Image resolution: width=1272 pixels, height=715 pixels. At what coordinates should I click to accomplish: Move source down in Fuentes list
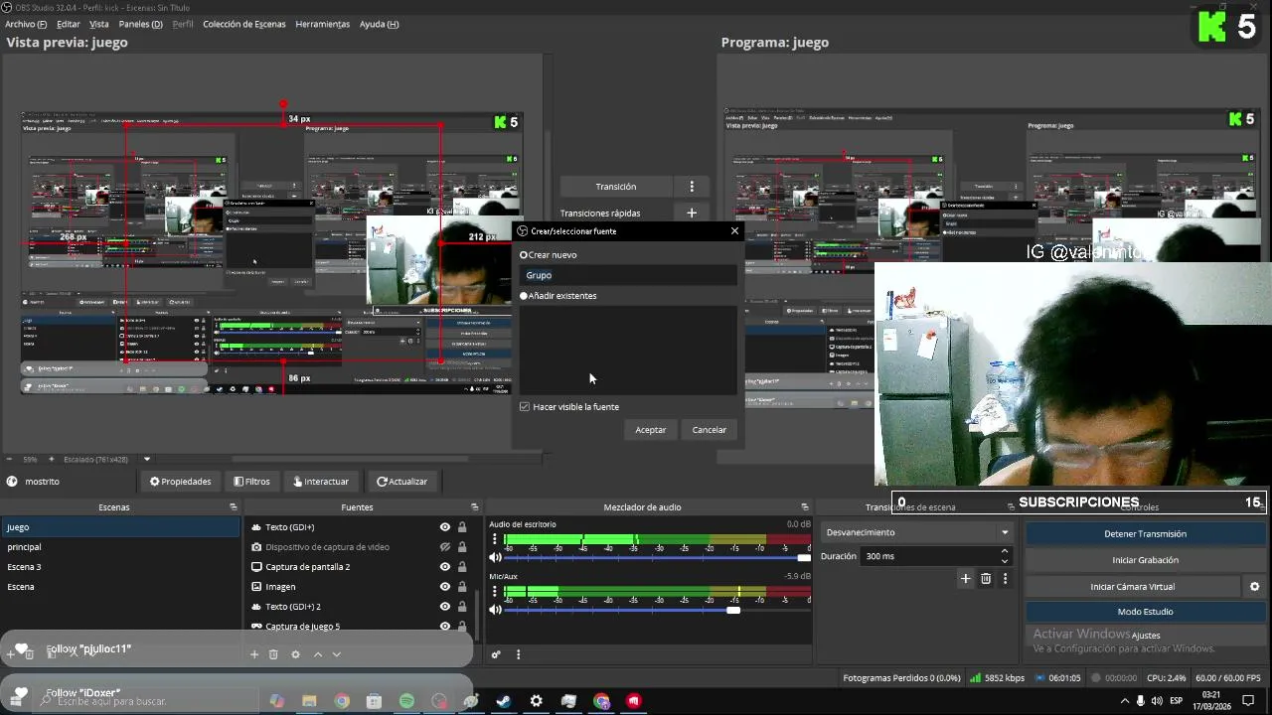(337, 654)
